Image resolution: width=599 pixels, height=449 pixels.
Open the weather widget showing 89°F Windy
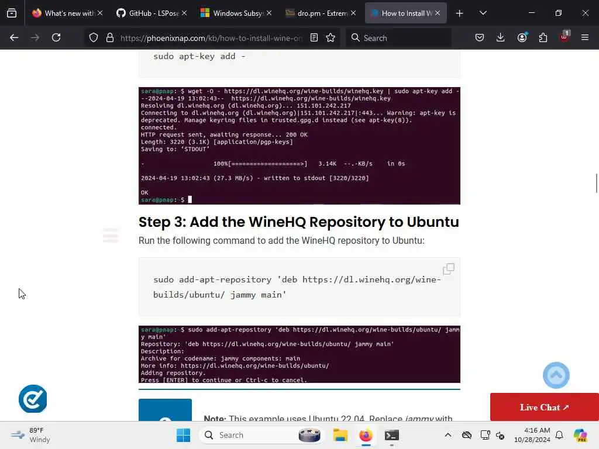click(x=30, y=435)
